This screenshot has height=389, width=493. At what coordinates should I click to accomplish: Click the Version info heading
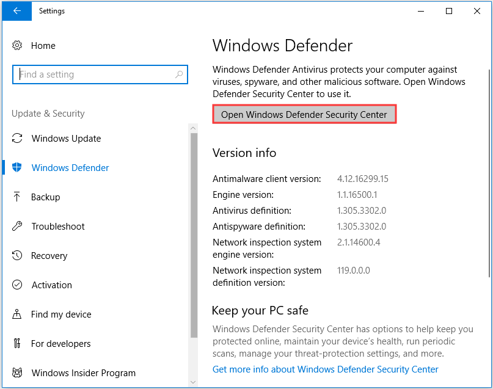(x=244, y=153)
